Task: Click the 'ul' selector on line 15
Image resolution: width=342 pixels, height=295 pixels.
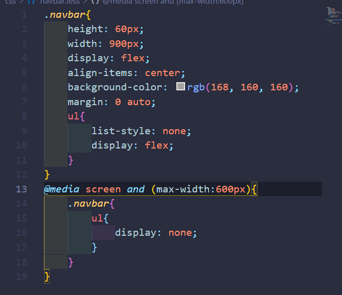Action: (x=97, y=218)
